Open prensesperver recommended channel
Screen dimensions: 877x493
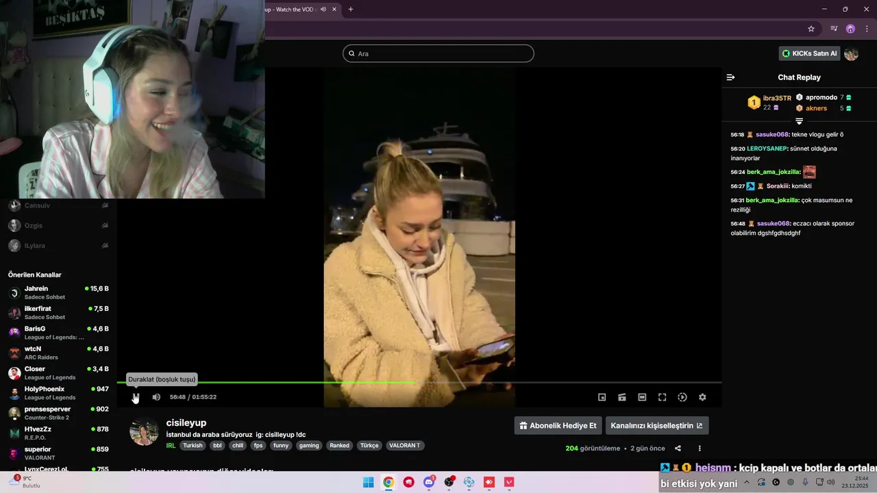pos(58,413)
